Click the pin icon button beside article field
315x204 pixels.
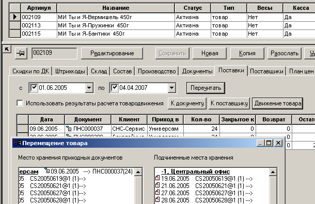21,53
